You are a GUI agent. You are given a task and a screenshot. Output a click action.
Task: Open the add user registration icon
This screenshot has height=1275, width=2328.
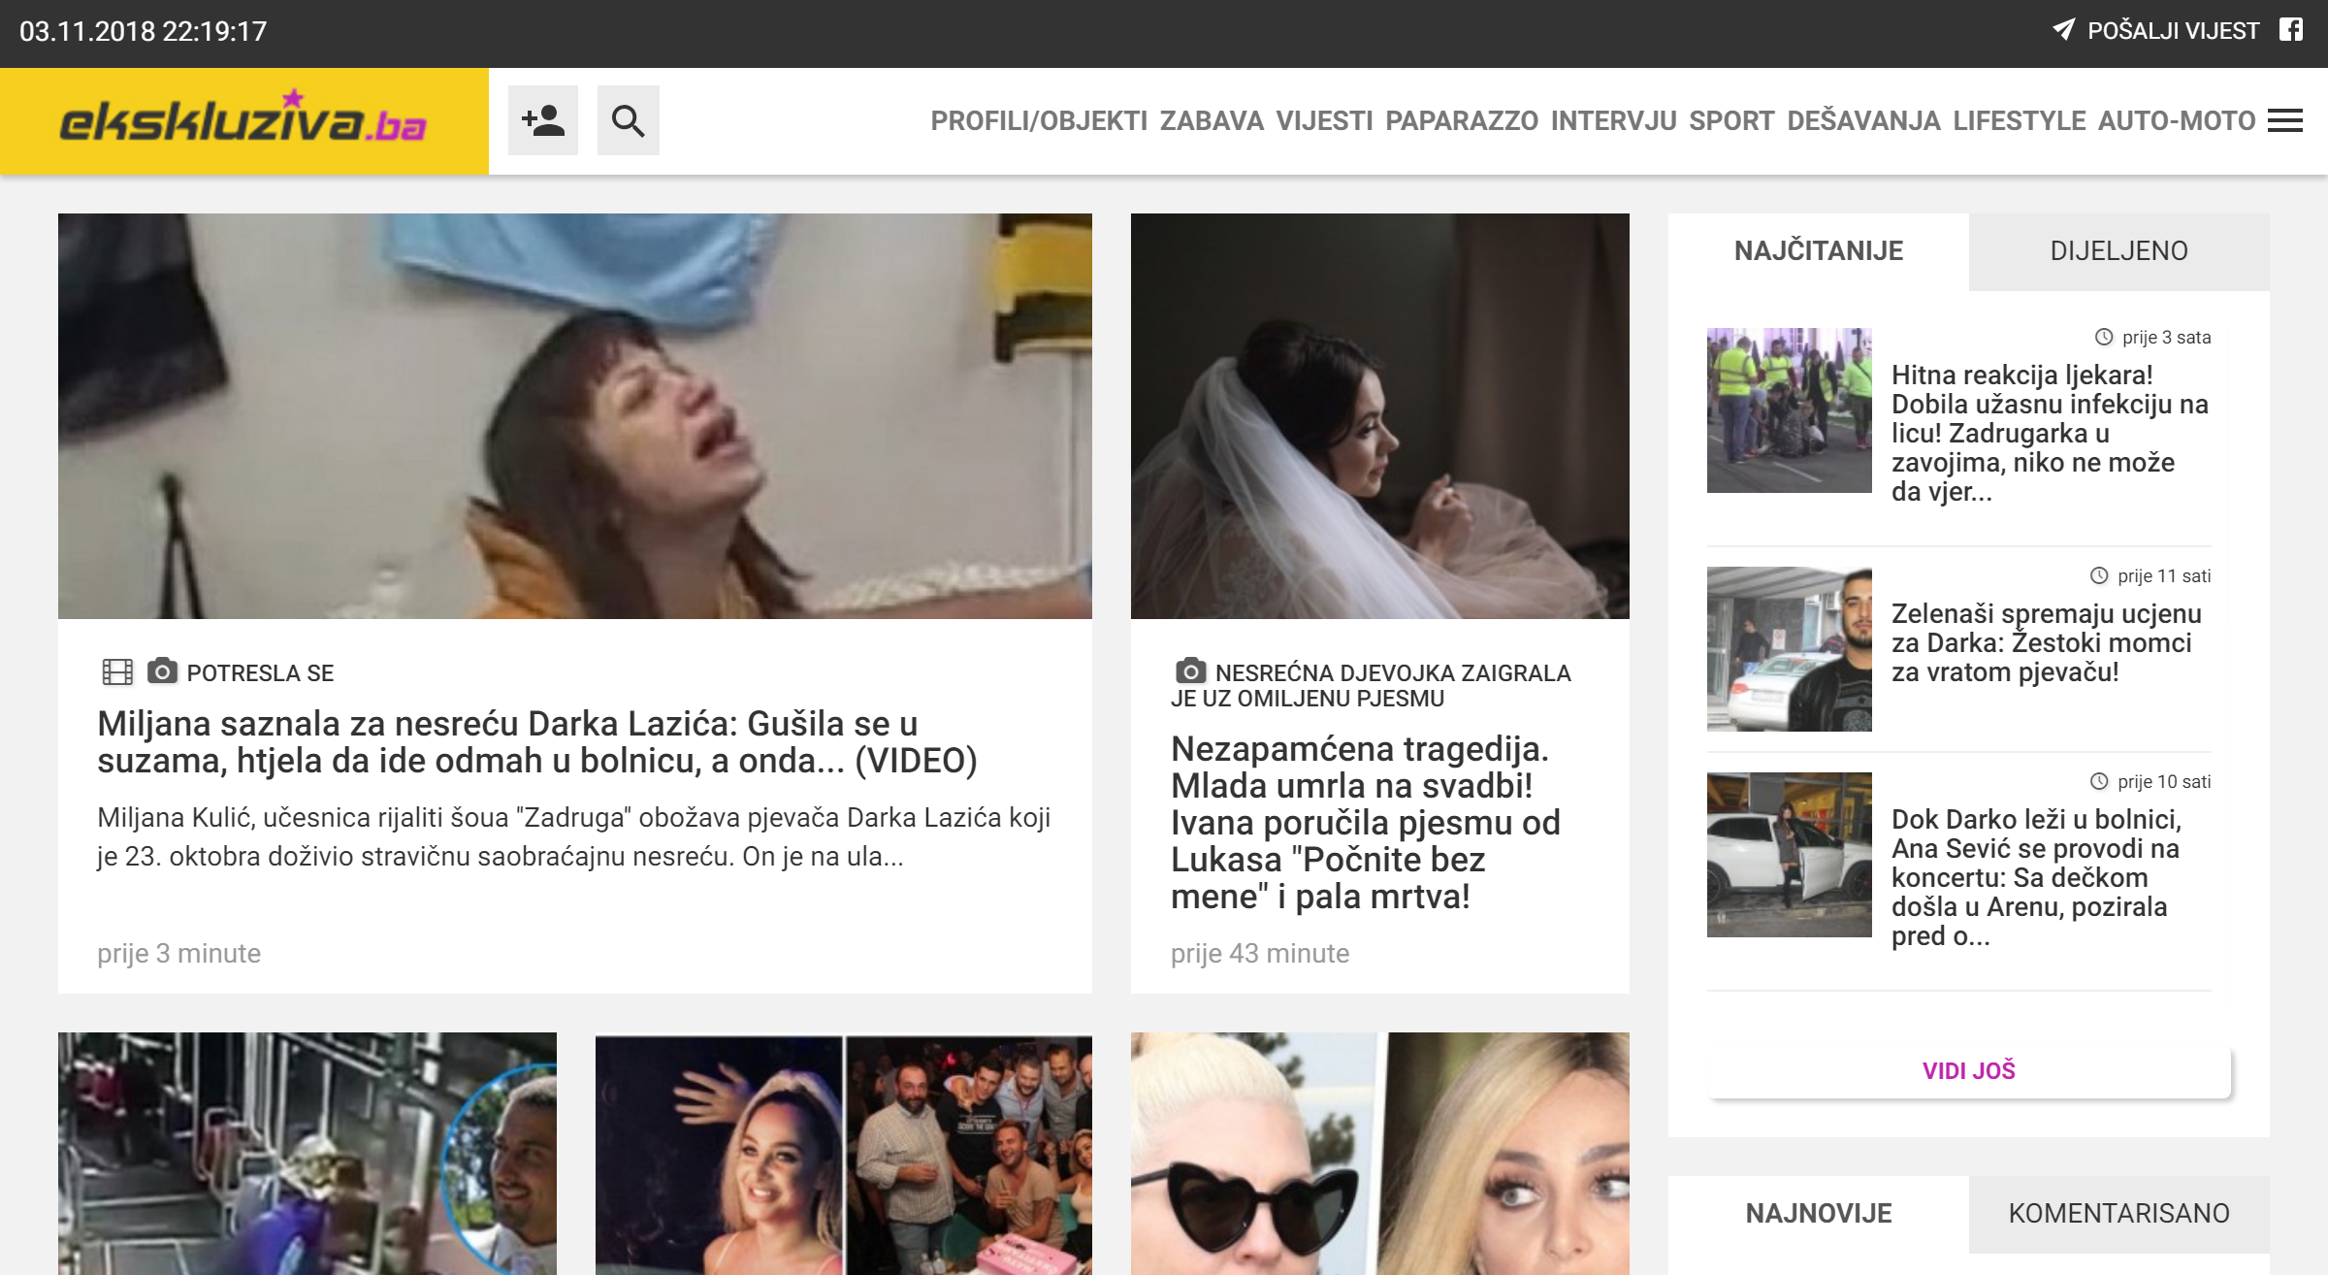543,120
